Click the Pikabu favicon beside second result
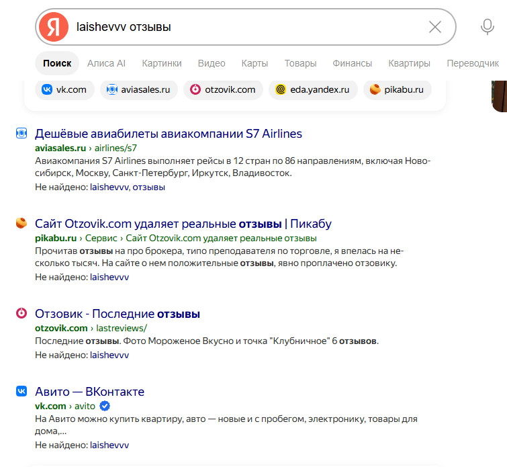The width and height of the screenshot is (507, 467). [x=21, y=223]
